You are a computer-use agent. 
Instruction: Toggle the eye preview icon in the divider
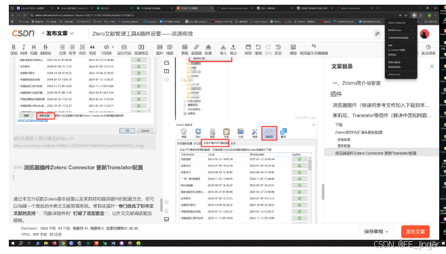tap(167, 80)
